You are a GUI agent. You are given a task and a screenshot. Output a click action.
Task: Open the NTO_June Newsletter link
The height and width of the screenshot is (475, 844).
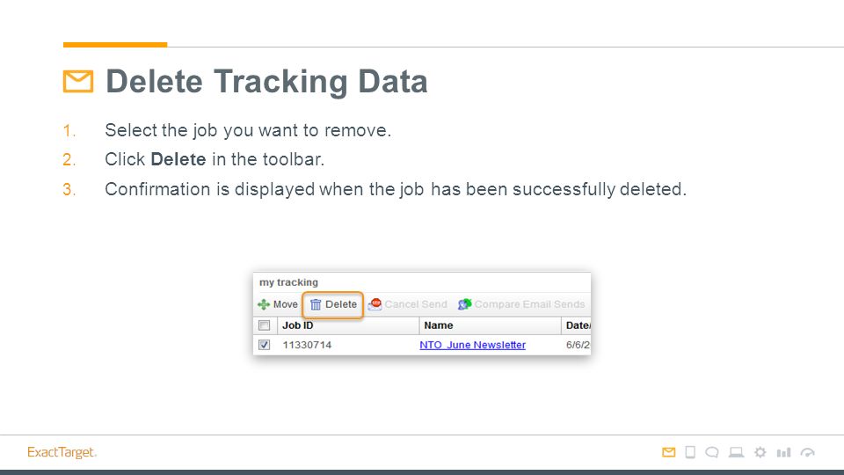[x=473, y=345]
